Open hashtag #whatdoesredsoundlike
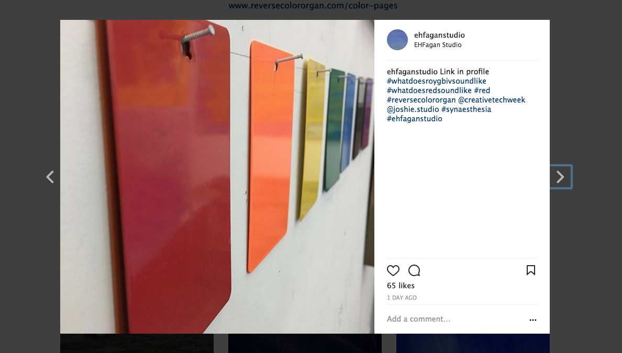622x353 pixels. (x=429, y=90)
